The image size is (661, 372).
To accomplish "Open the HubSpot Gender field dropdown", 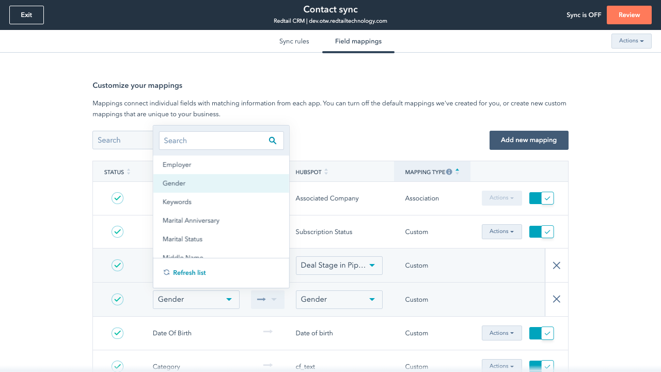I will [x=339, y=300].
